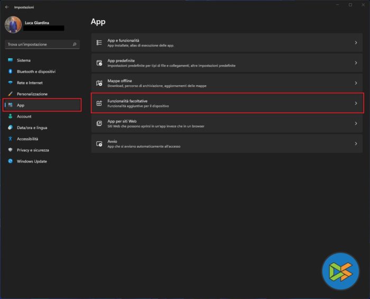The image size is (370, 299).
Task: Go to Data/ora e lingua
Action: pos(32,128)
